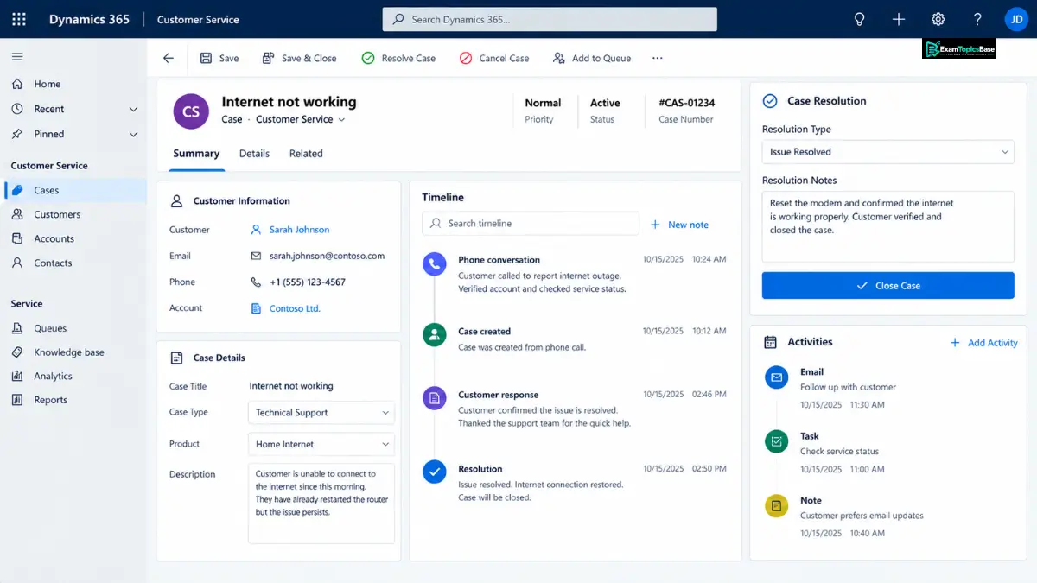
Task: Click the Resolution checkmark timeline icon
Action: [x=434, y=472]
